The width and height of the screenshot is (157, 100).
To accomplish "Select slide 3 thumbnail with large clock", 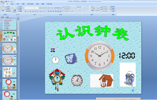I will coord(9,48).
